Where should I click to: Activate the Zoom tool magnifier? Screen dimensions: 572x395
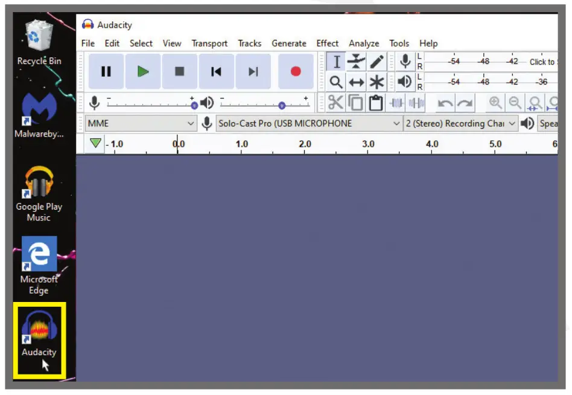click(x=336, y=82)
